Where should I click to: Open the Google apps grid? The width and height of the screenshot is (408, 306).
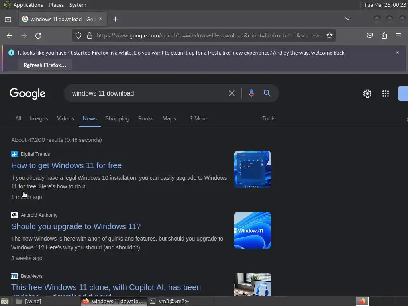[x=386, y=94]
